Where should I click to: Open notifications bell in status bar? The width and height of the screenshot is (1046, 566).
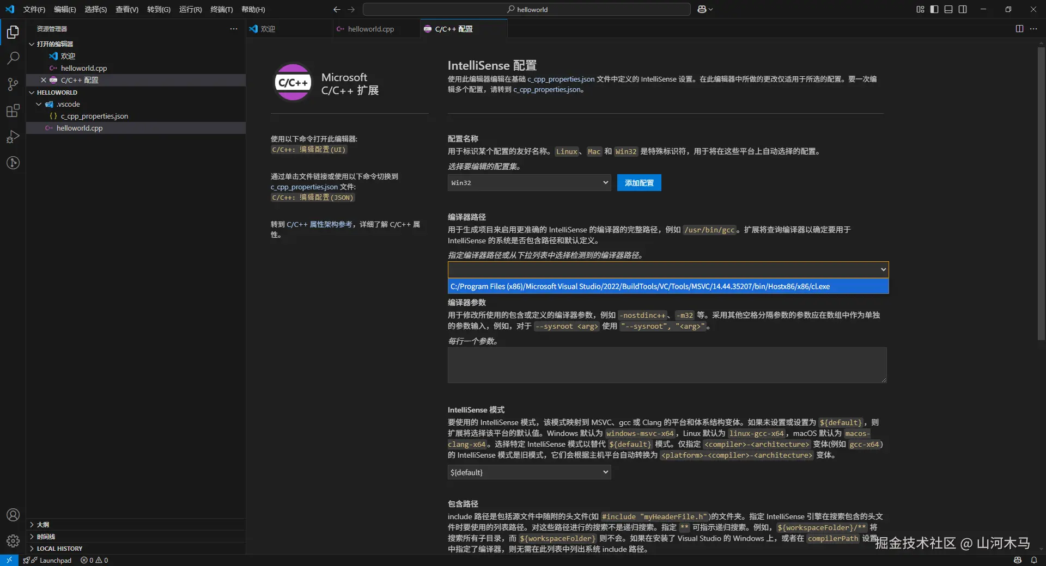click(1034, 560)
